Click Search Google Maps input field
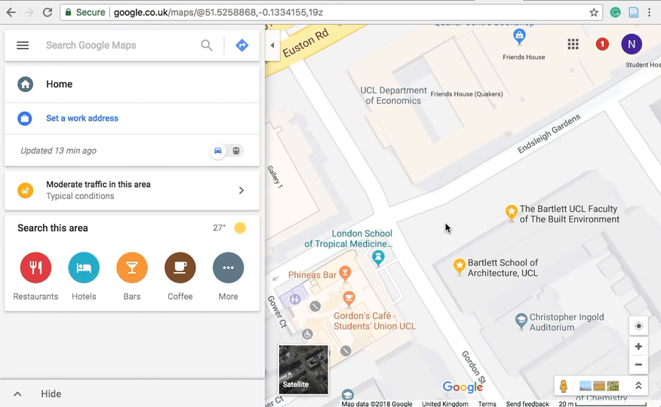 118,45
